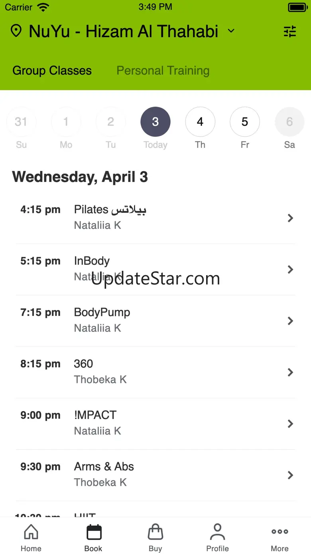The width and height of the screenshot is (311, 554).
Task: Open the filter settings icon
Action: [290, 32]
